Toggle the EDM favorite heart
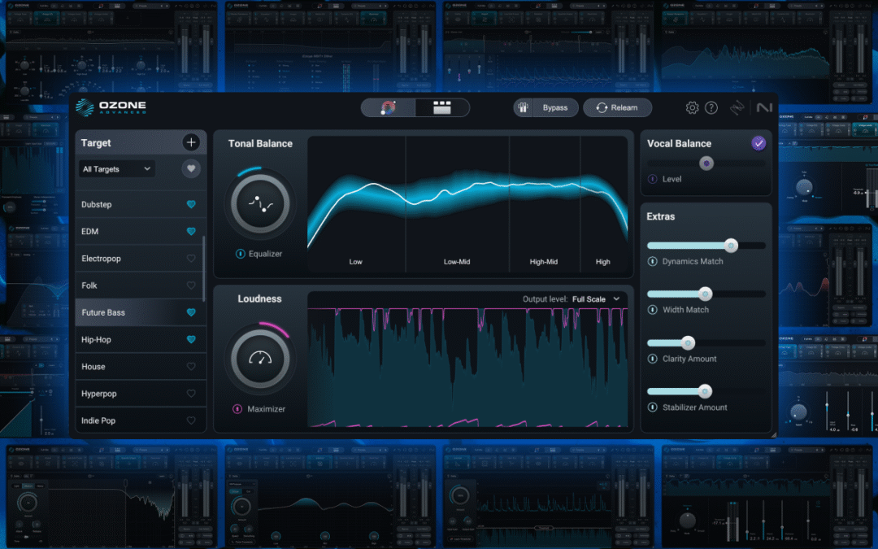Viewport: 878px width, 549px height. (x=191, y=231)
